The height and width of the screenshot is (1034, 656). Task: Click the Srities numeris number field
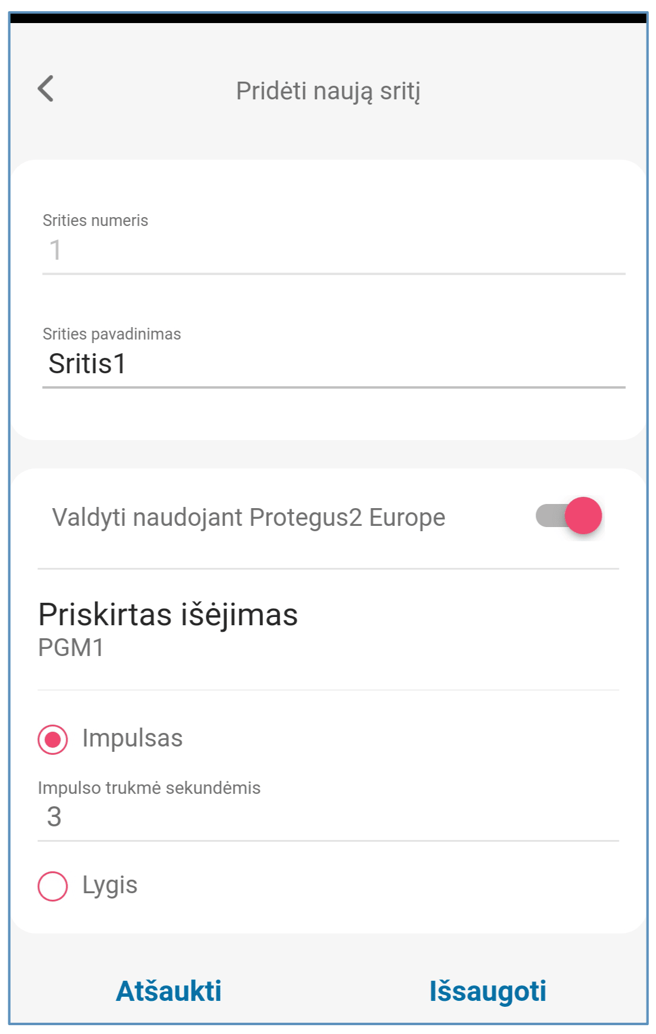333,250
